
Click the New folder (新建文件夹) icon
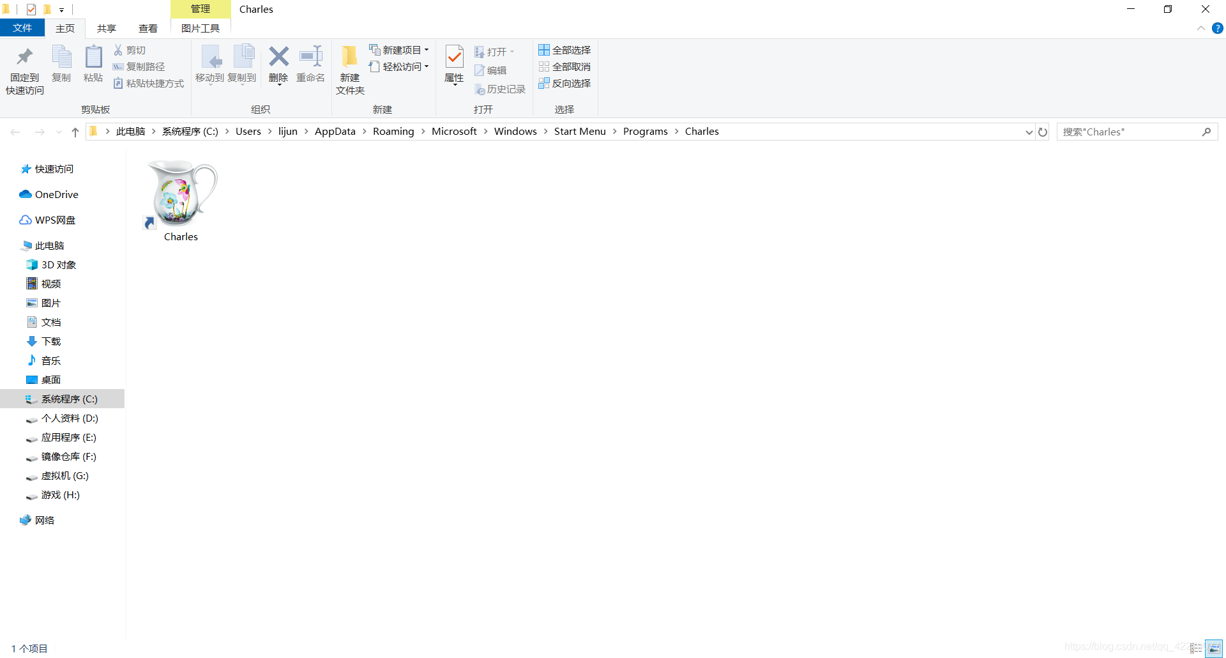point(349,57)
